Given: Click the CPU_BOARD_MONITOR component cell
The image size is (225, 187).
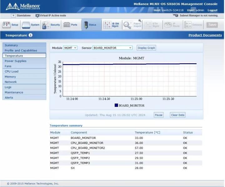Looking at the screenshot, I should tap(87, 143).
